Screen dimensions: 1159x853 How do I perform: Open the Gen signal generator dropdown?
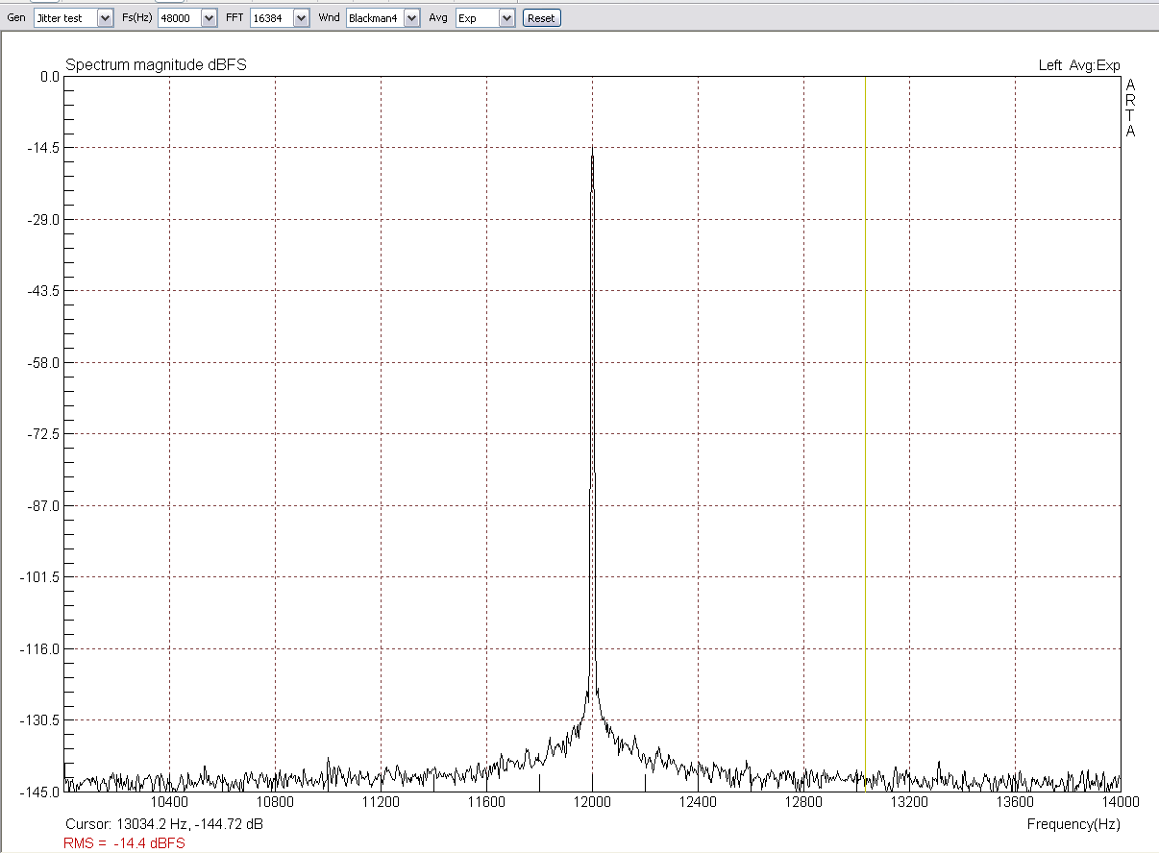pos(105,18)
